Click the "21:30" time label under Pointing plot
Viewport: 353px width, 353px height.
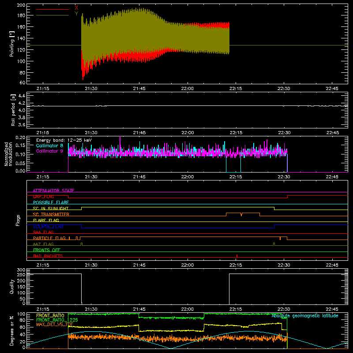coord(91,89)
